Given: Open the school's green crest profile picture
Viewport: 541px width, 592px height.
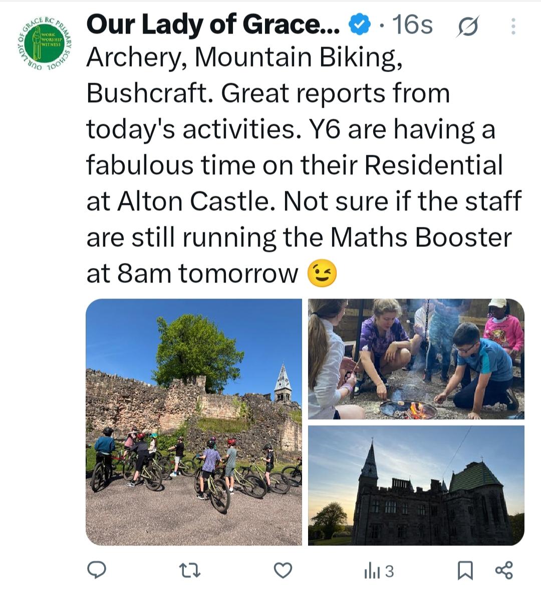Looking at the screenshot, I should (x=45, y=45).
